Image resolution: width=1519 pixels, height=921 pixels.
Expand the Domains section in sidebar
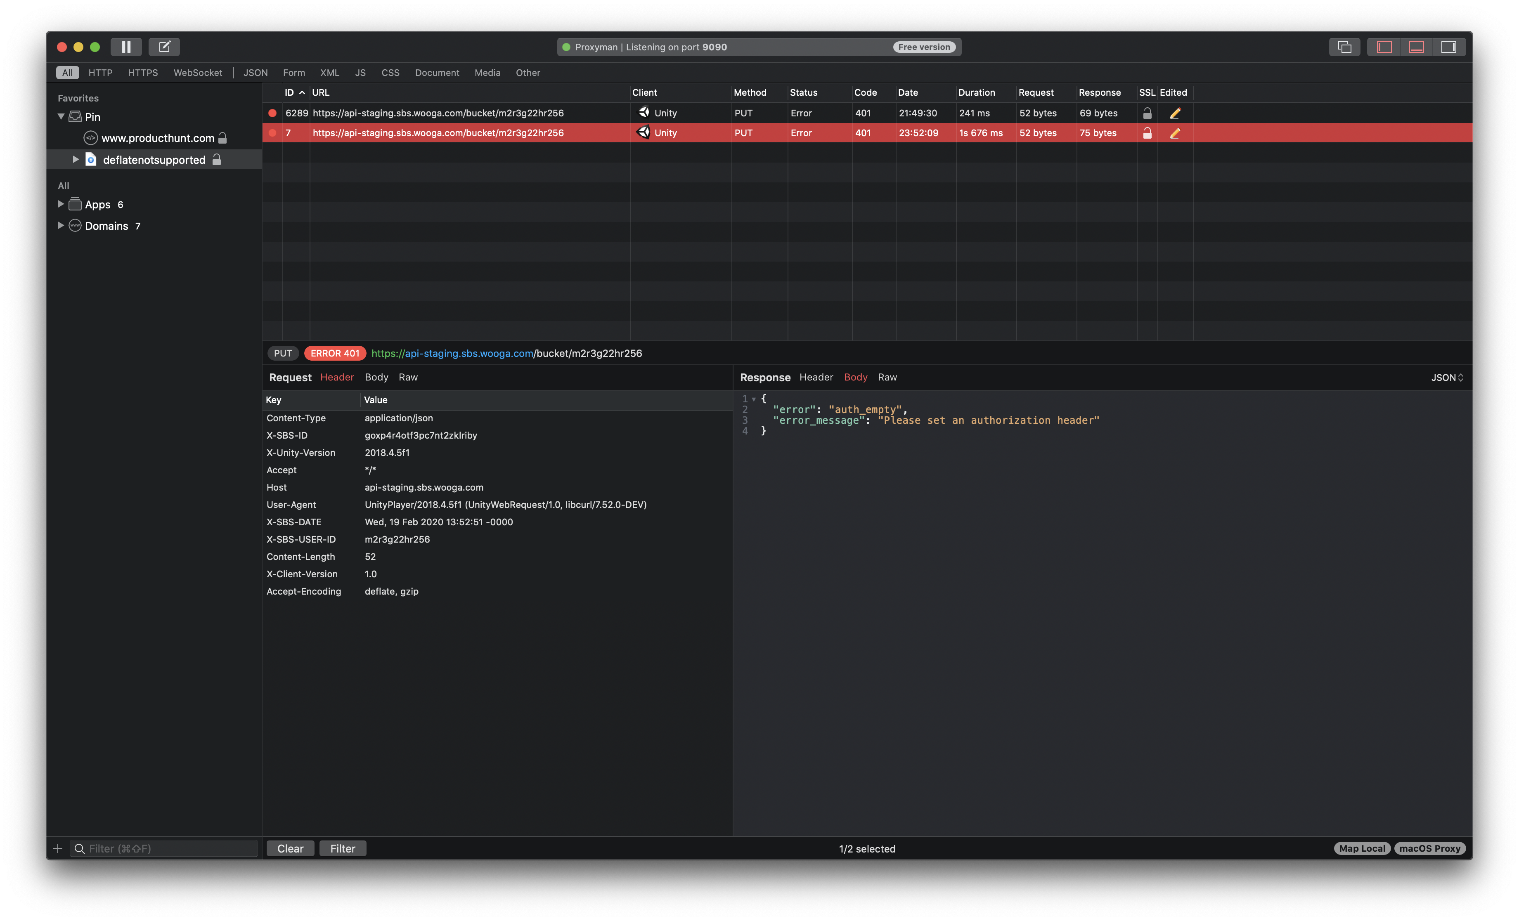coord(60,226)
